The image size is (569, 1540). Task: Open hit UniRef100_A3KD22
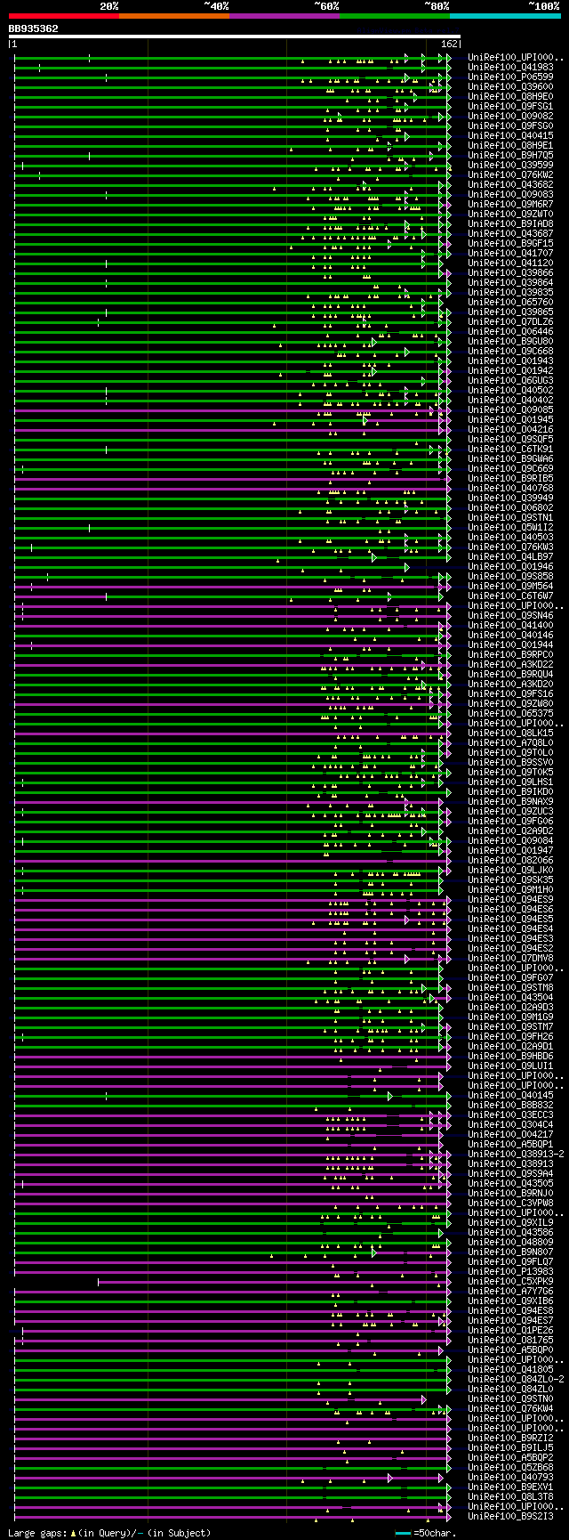(x=510, y=664)
